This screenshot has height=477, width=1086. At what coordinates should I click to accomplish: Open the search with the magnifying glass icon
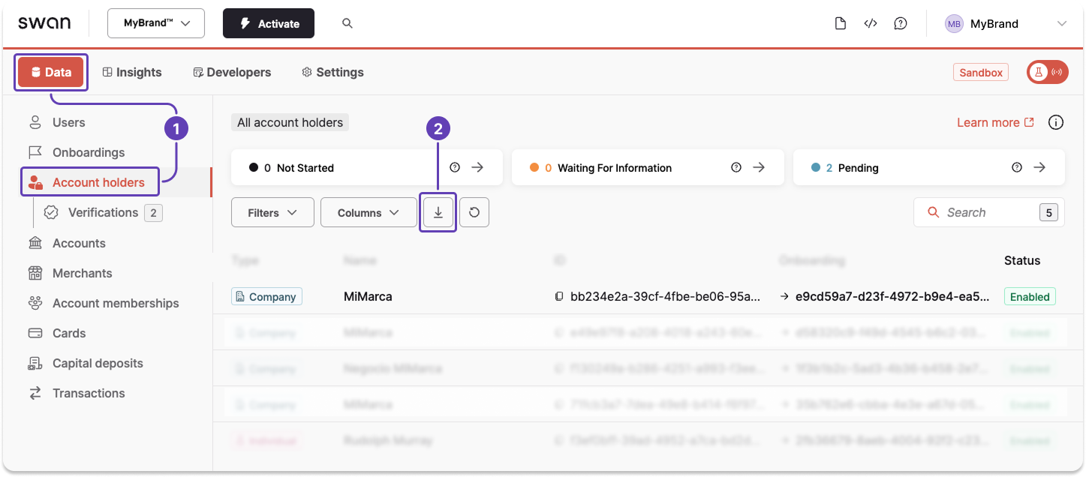click(347, 23)
